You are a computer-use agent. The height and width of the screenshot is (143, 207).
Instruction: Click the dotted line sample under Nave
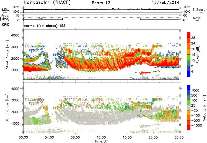tap(197, 21)
